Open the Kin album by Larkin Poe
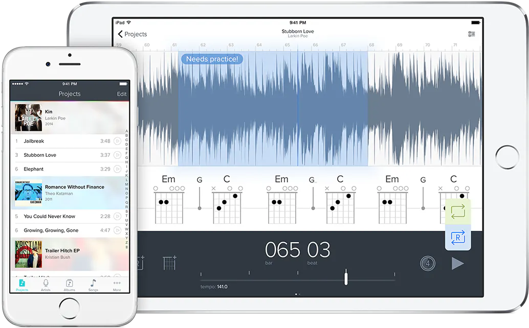Image resolution: width=529 pixels, height=328 pixels. [70, 117]
